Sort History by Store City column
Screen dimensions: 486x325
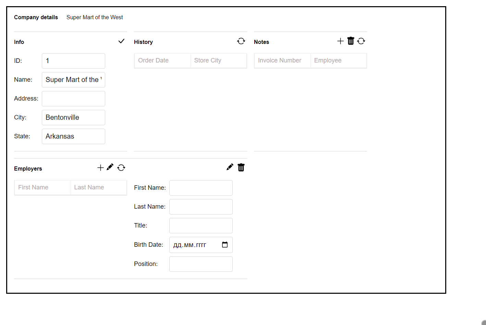[x=219, y=60]
